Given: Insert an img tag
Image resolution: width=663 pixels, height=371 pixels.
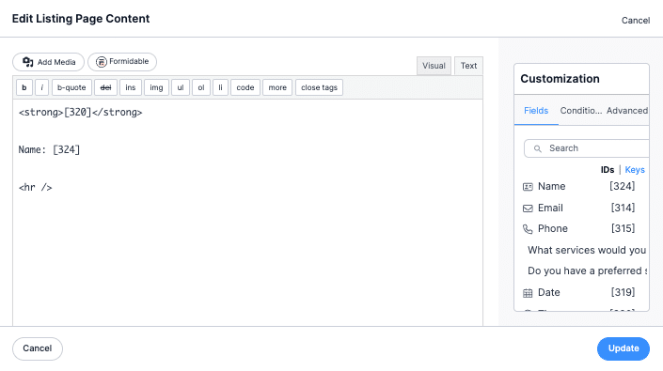Looking at the screenshot, I should [x=156, y=87].
